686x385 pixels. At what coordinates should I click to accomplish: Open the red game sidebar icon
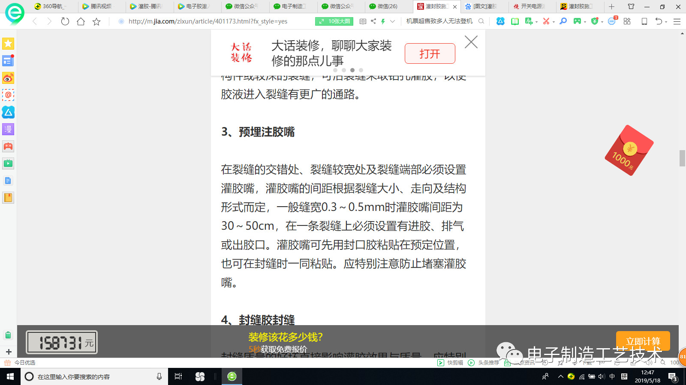pyautogui.click(x=8, y=146)
